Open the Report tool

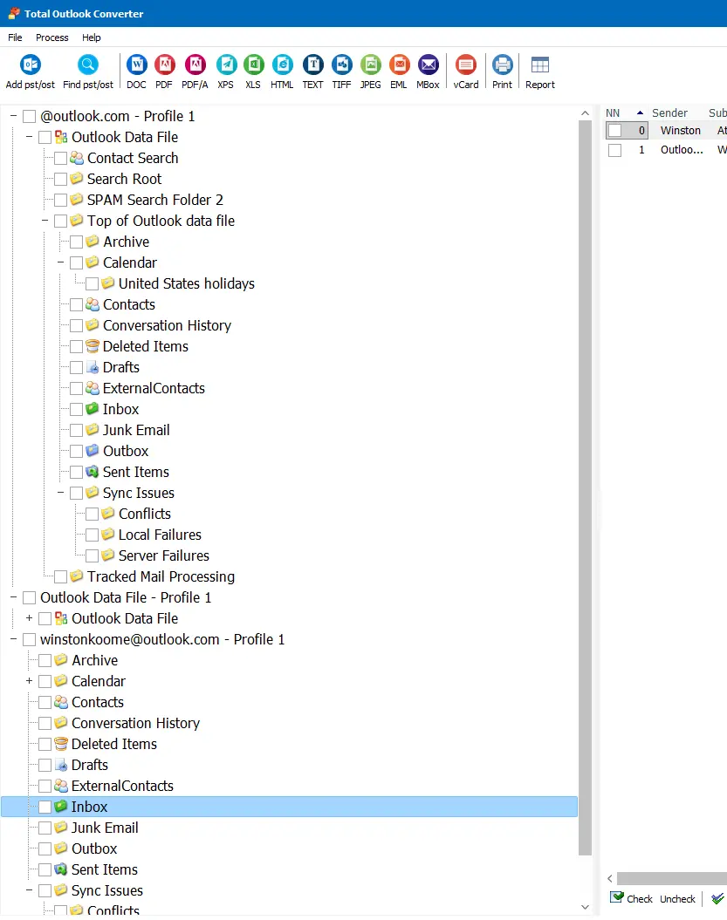coord(539,65)
